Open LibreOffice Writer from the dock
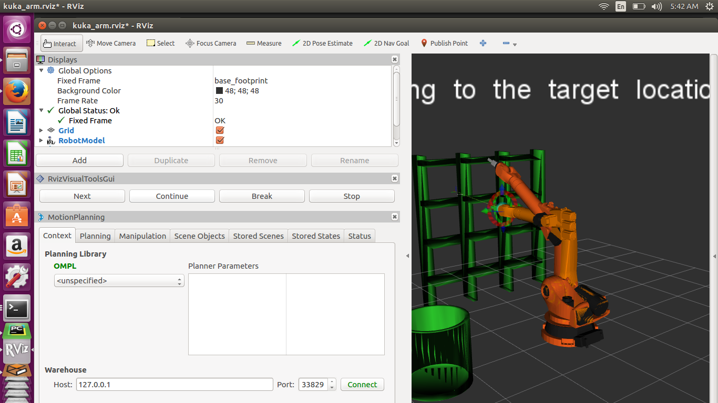The width and height of the screenshot is (718, 403). pos(17,122)
